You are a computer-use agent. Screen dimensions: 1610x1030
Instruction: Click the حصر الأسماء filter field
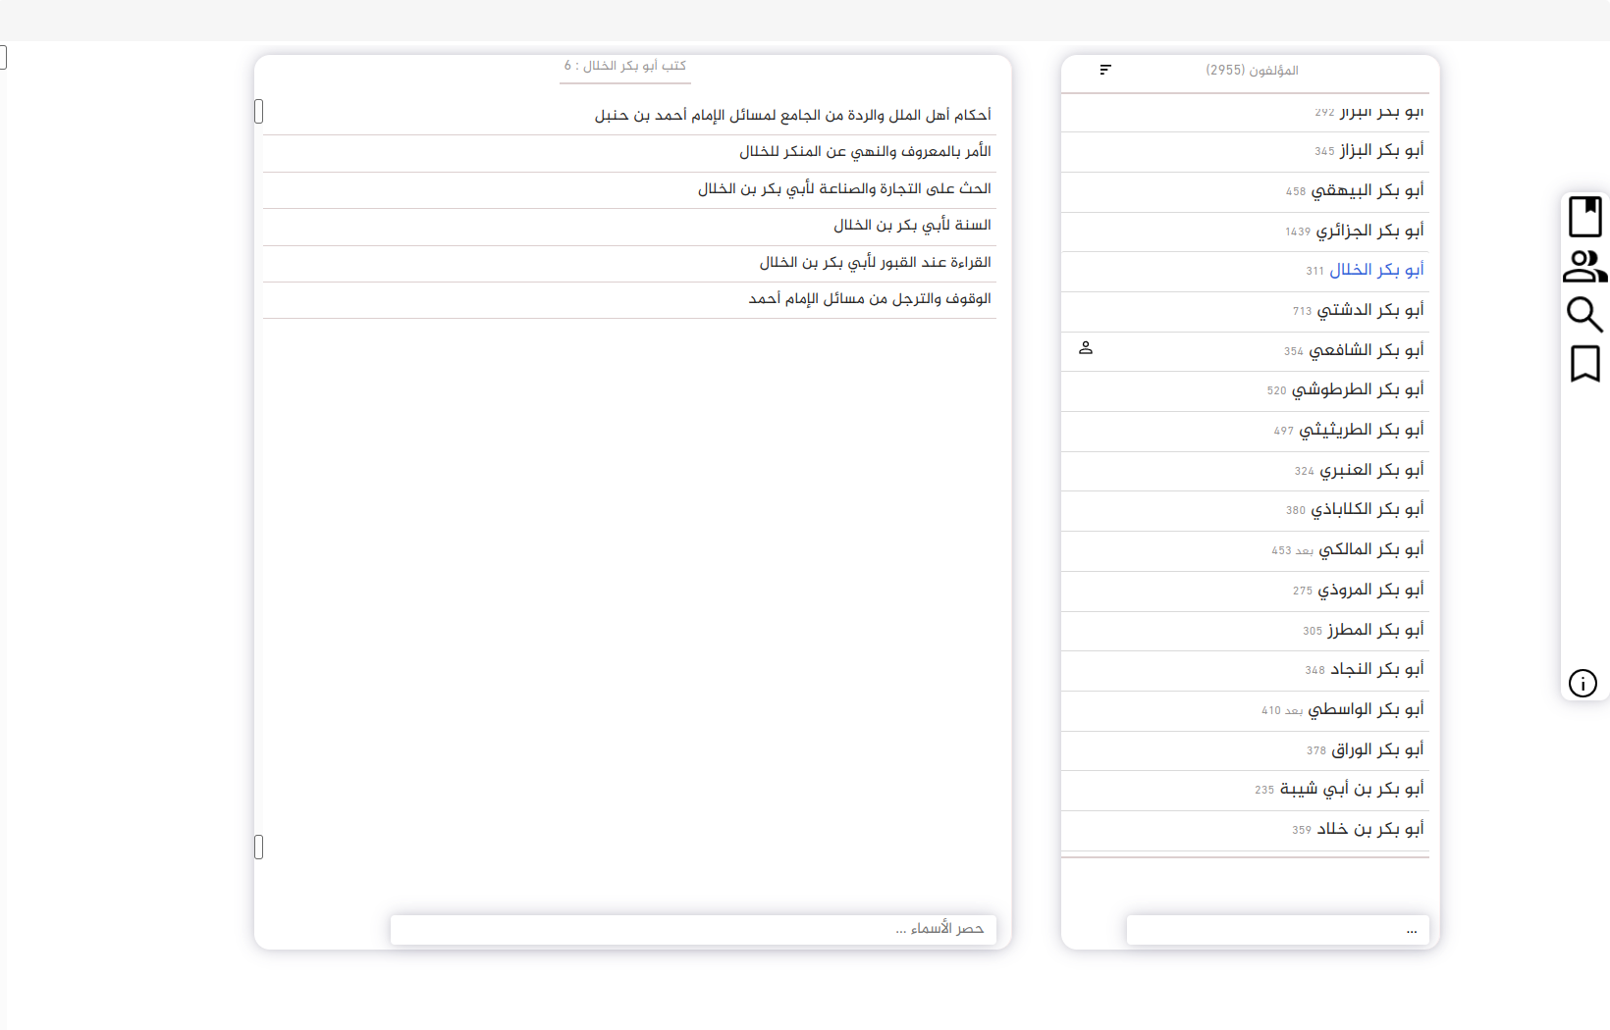point(693,929)
